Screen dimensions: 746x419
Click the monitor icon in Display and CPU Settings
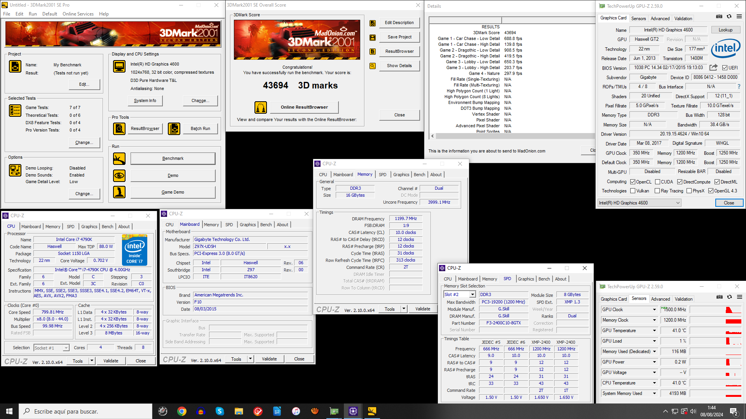pos(119,66)
